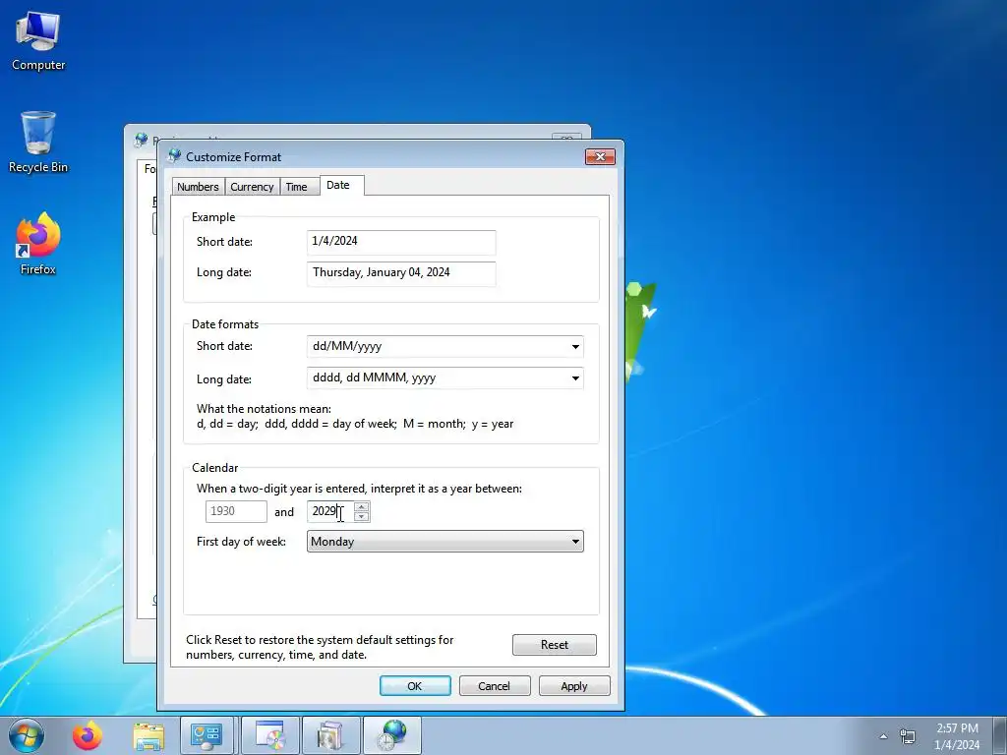Open Windows Explorer from the taskbar
The width and height of the screenshot is (1007, 755).
(x=148, y=735)
